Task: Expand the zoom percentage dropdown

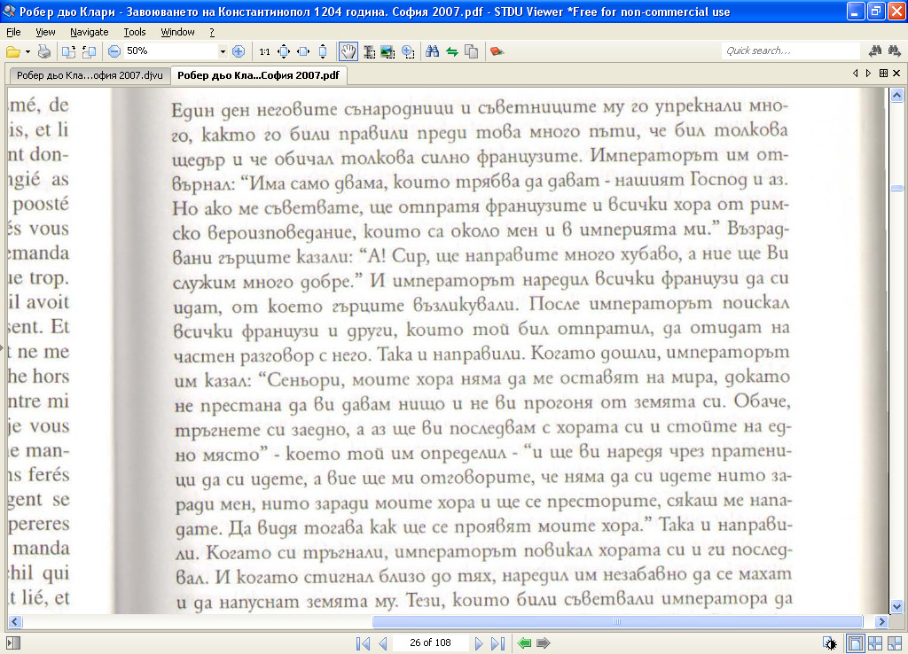Action: [x=223, y=51]
